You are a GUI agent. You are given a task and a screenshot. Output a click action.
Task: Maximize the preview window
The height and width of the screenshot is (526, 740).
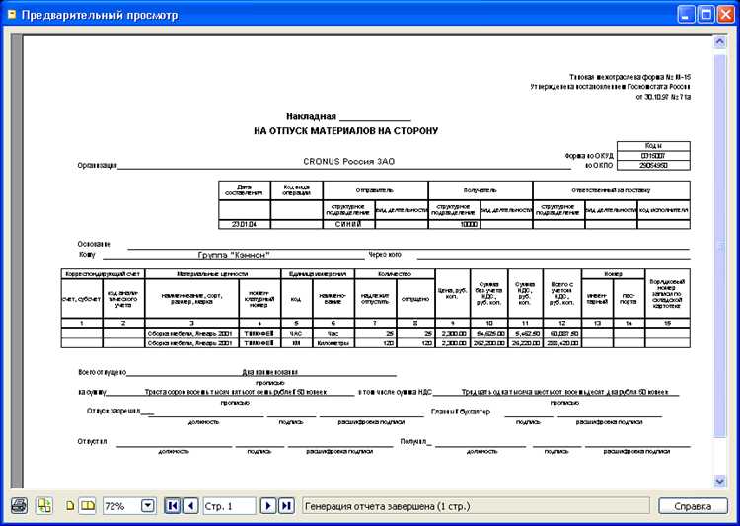click(x=707, y=14)
